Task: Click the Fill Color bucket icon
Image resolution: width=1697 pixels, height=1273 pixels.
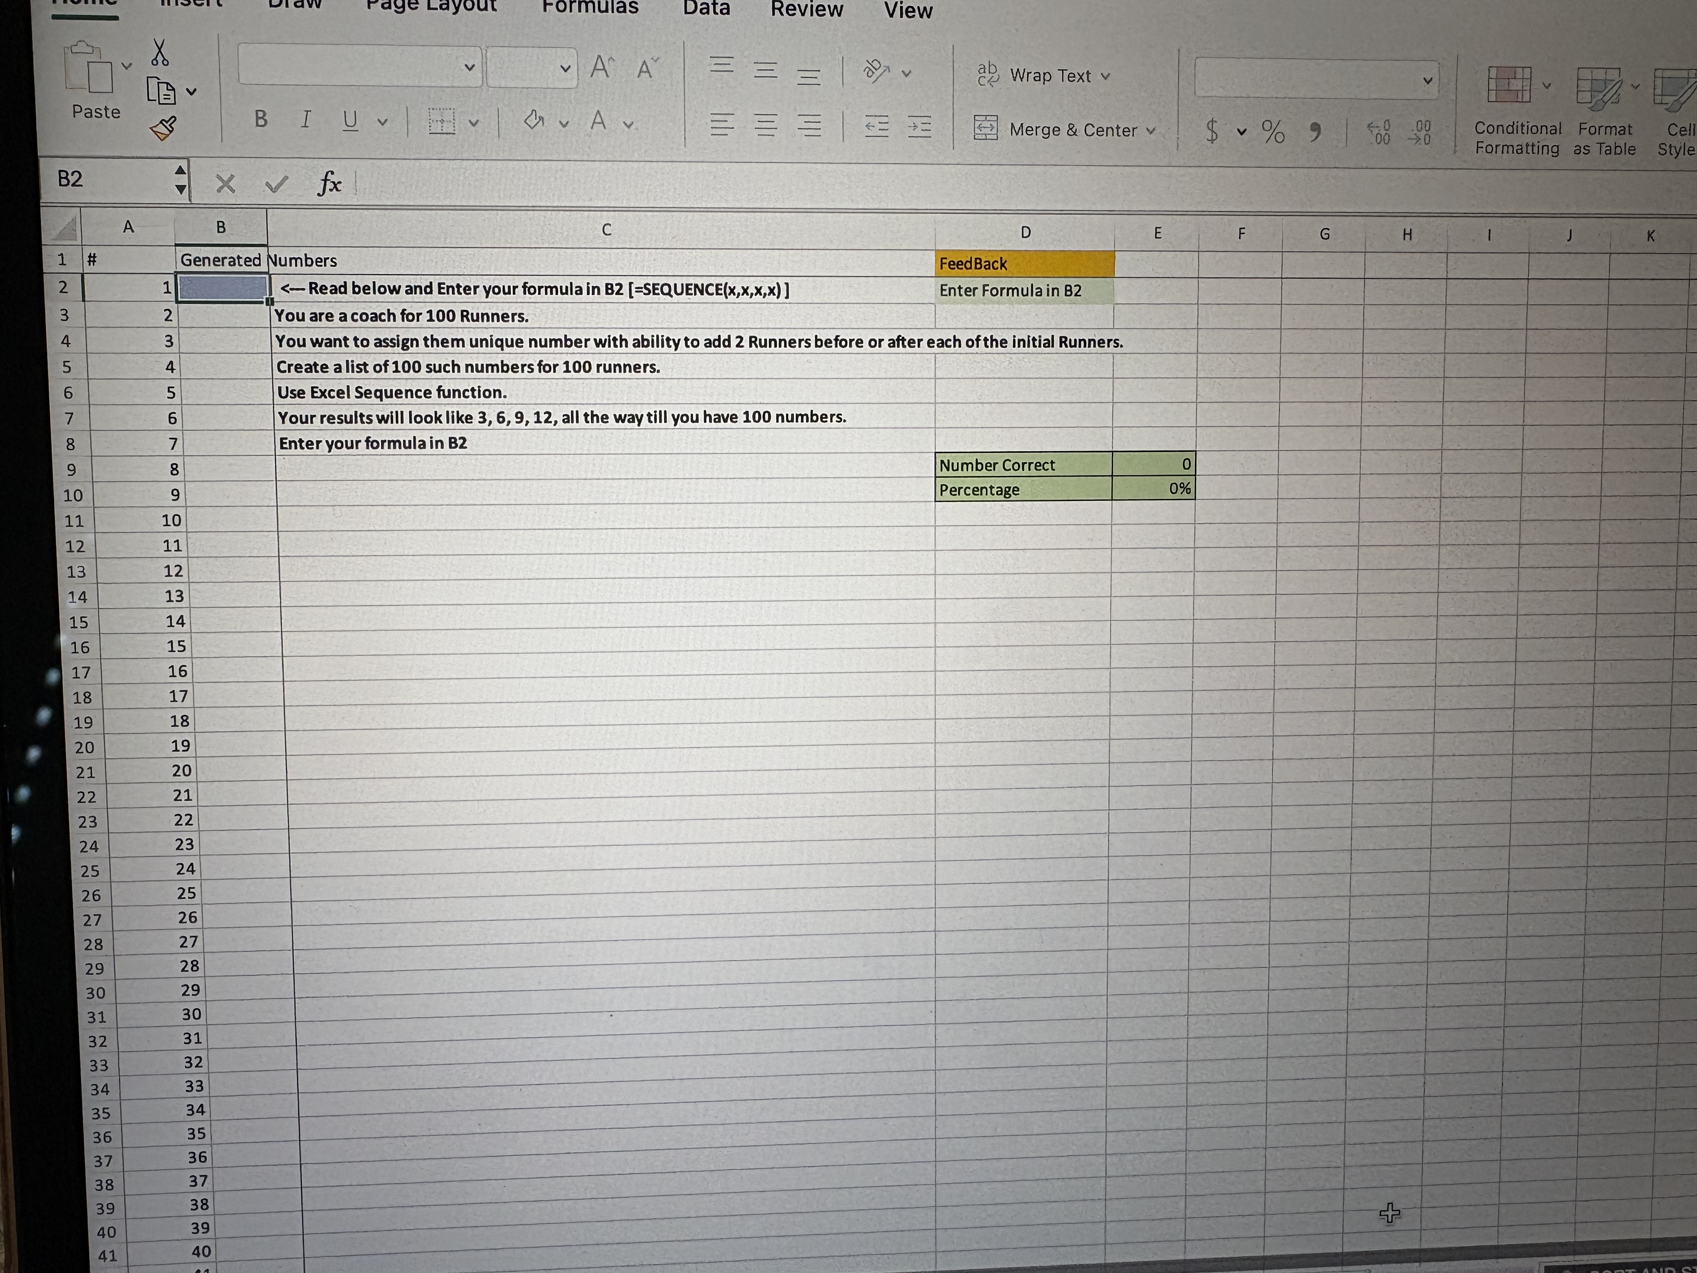Action: click(534, 120)
